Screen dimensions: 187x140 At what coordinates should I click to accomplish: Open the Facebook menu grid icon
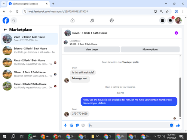162,21
